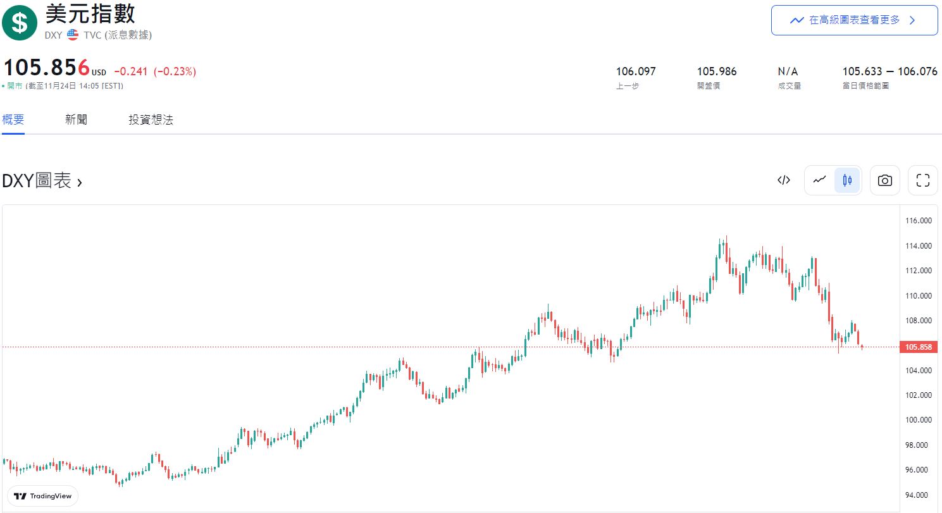The image size is (942, 513).
Task: Click the 在高級圖表查看更多 button
Action: [853, 20]
